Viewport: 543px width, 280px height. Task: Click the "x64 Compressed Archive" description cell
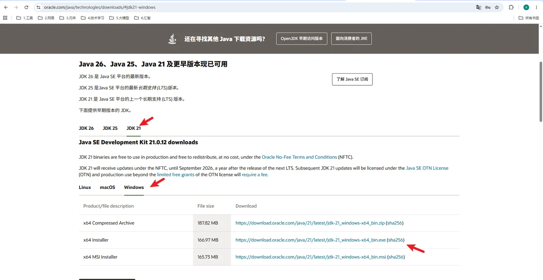(136, 223)
